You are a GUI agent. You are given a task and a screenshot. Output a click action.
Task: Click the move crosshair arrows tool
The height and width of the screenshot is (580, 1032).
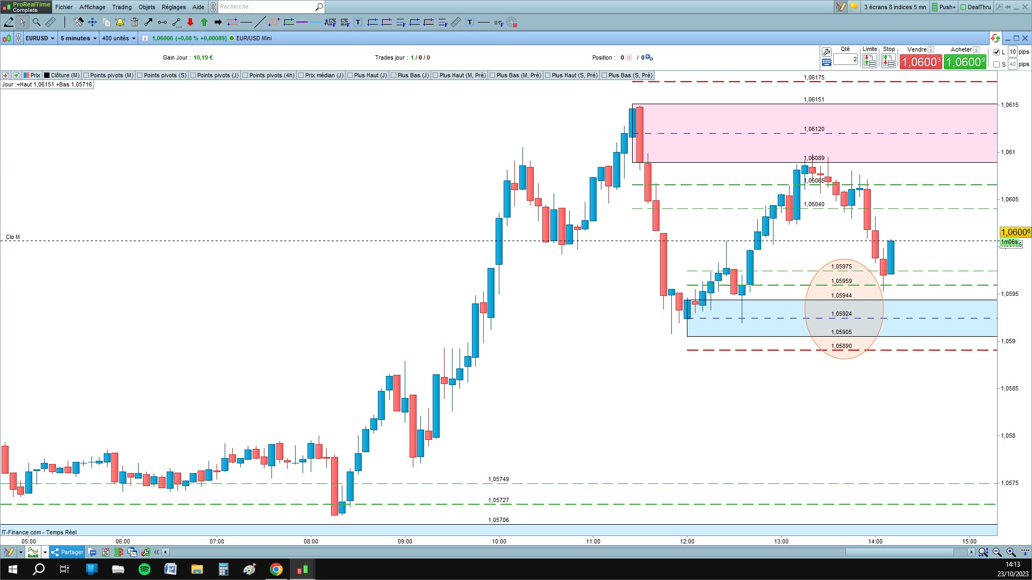click(92, 22)
